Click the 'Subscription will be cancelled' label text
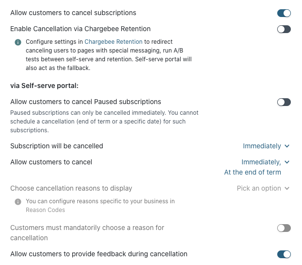Viewport: 302px width, 265px height. [57, 146]
